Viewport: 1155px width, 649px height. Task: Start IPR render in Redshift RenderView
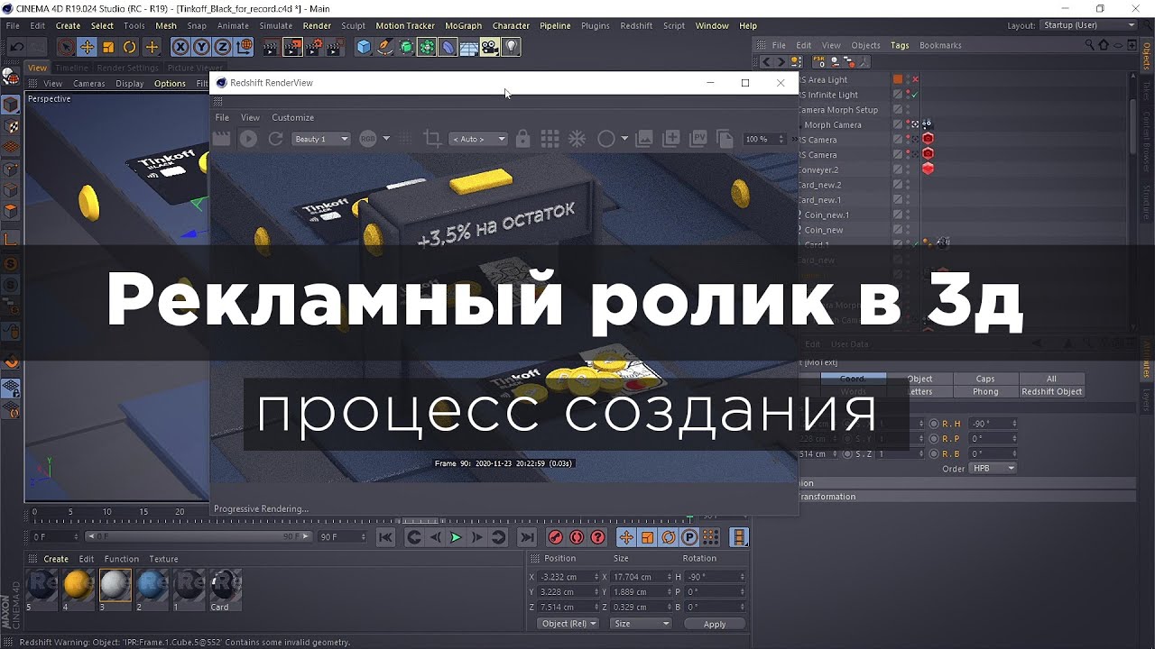coord(248,139)
